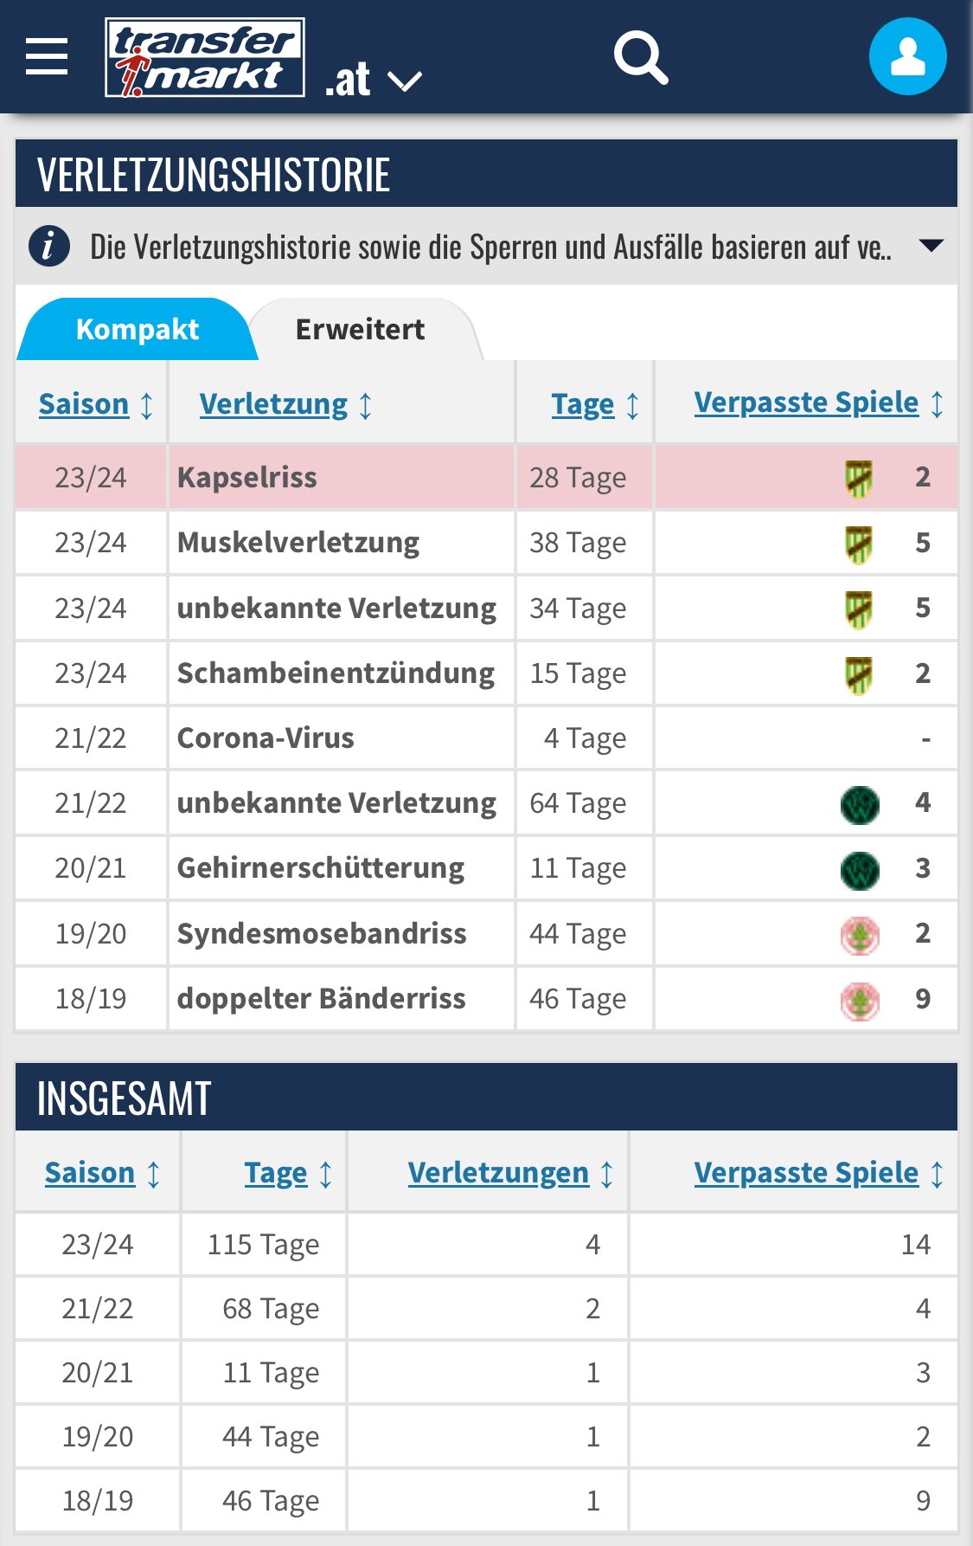Click the info icon beside Verletzungshistorie note
Screen dimensions: 973x1546
tap(49, 246)
